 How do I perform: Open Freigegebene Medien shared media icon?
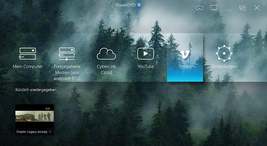[x=67, y=54]
